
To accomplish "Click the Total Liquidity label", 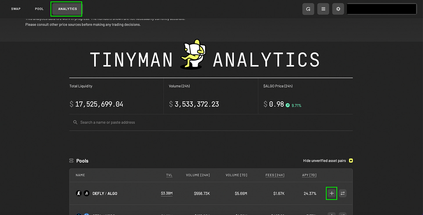I will tap(81, 86).
